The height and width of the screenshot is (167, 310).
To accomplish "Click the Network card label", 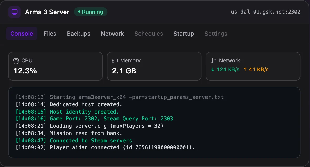I will coord(230,60).
